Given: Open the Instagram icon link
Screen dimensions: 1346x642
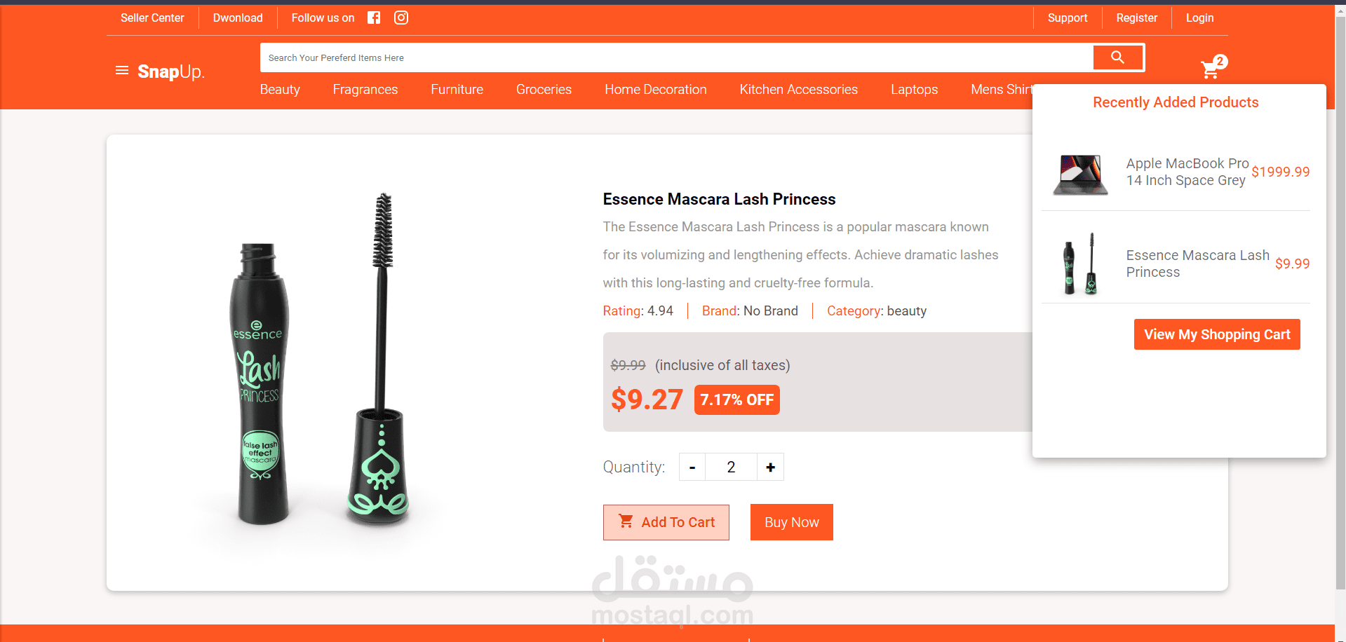Looking at the screenshot, I should tap(401, 18).
